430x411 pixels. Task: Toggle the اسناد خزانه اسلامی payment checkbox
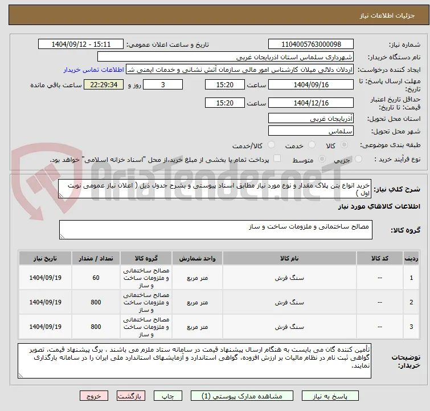277,158
